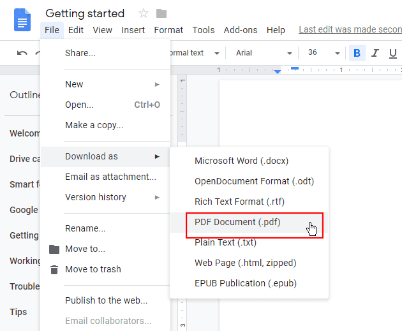Open the font size 36 dropdown
Screen dimensions: 402x331
(x=324, y=53)
